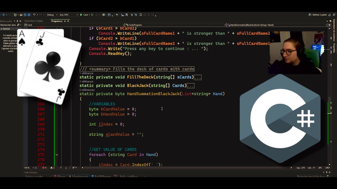Image resolution: width=337 pixels, height=189 pixels.
Task: Select the Program.cs tab
Action: pos(57,21)
